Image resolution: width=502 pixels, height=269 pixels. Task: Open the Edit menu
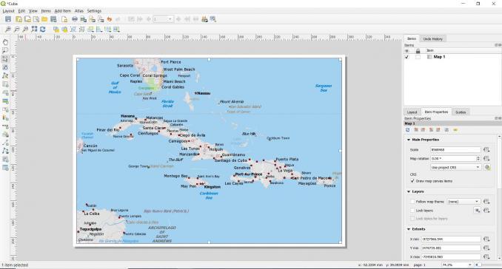(21, 11)
